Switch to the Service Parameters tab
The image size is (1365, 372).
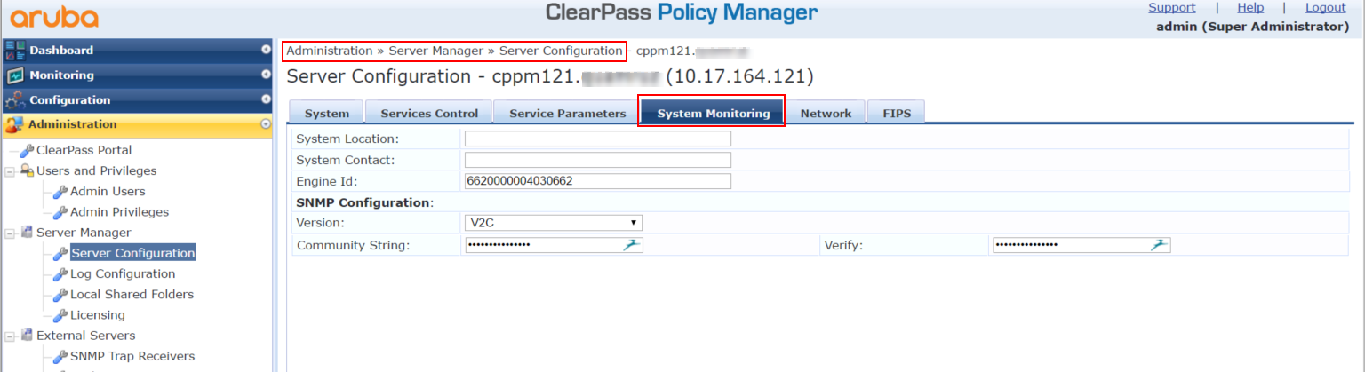(x=567, y=113)
